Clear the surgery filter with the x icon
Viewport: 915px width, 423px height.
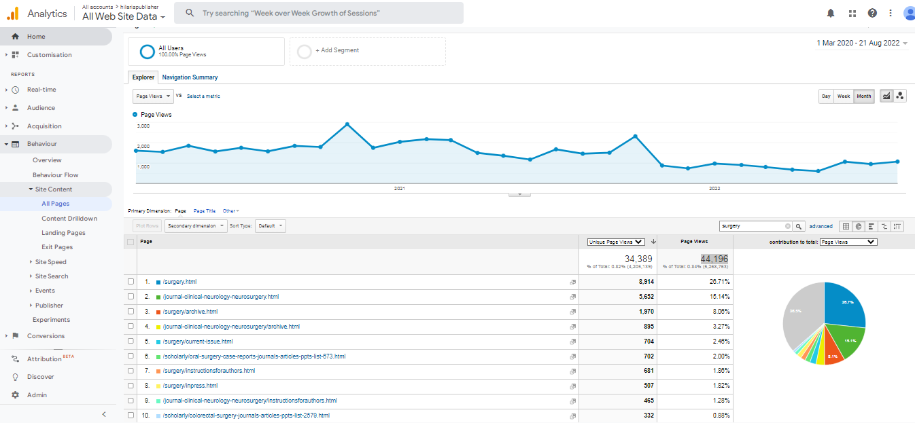click(788, 226)
